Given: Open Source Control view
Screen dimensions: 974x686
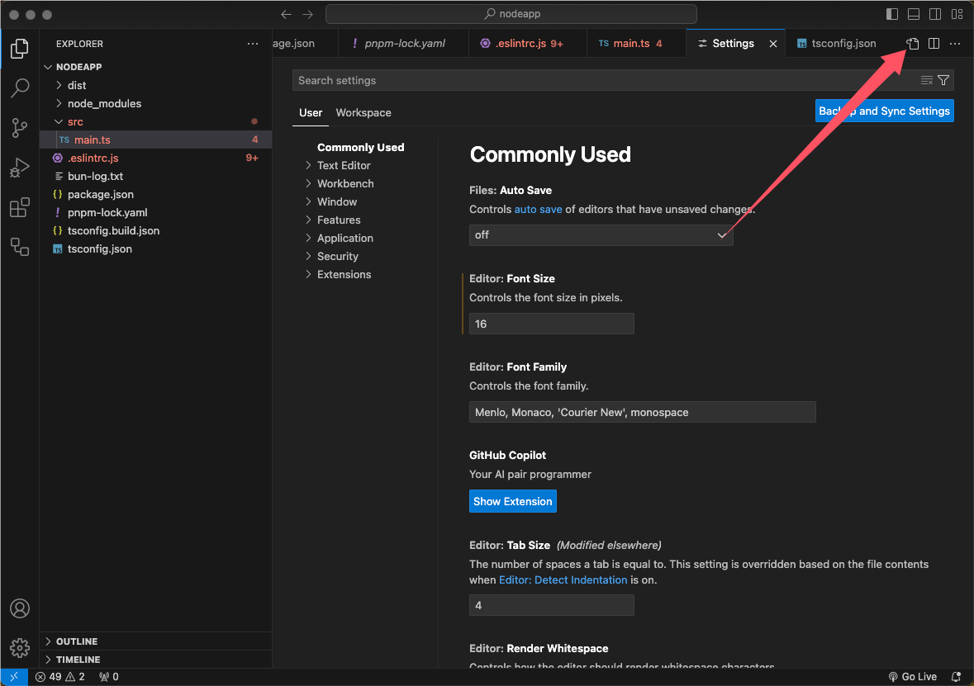Looking at the screenshot, I should (x=20, y=127).
